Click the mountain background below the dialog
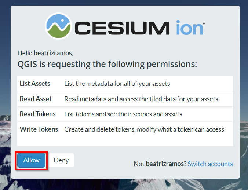This screenshot has height=190, width=248. pos(124,184)
